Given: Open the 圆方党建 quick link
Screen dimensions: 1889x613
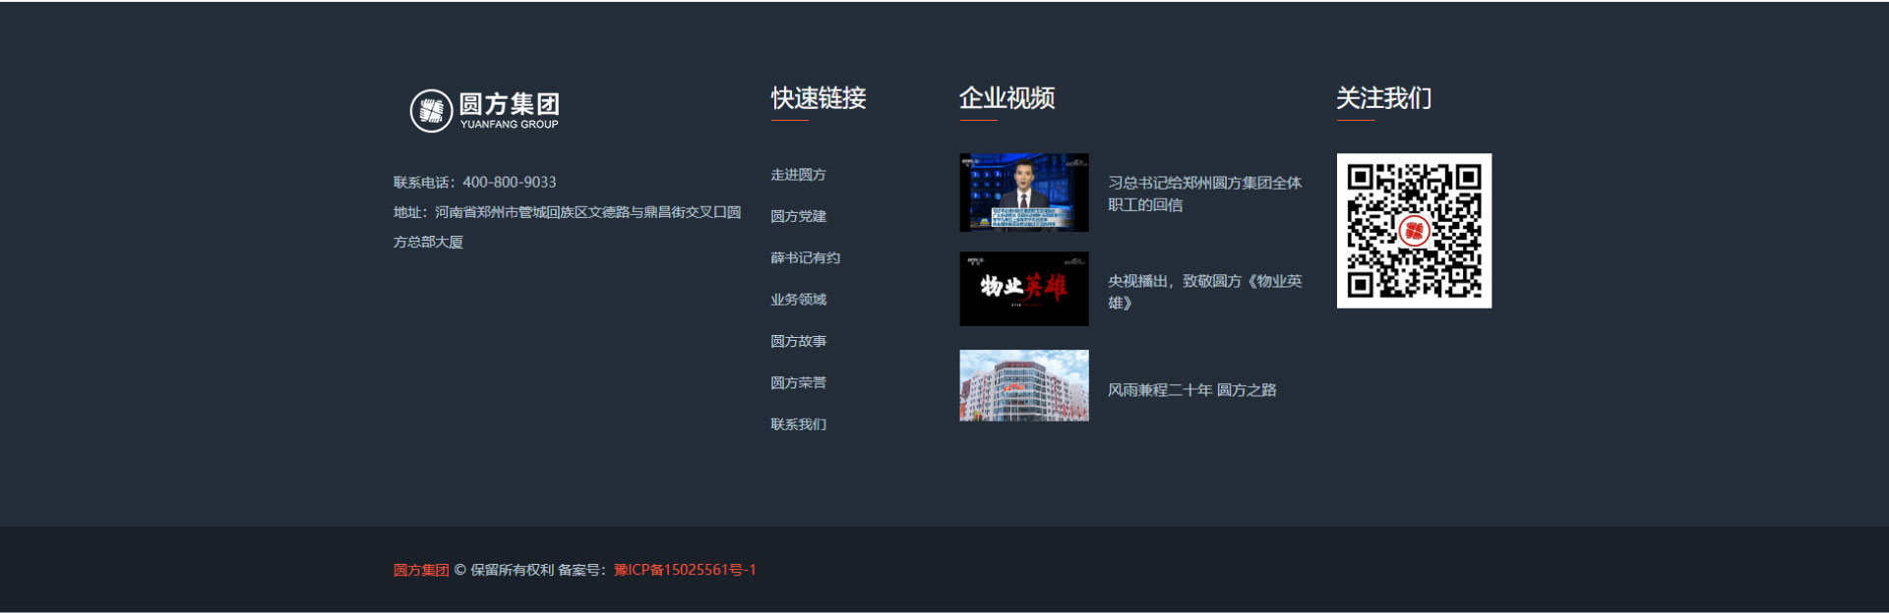Looking at the screenshot, I should pyautogui.click(x=798, y=216).
